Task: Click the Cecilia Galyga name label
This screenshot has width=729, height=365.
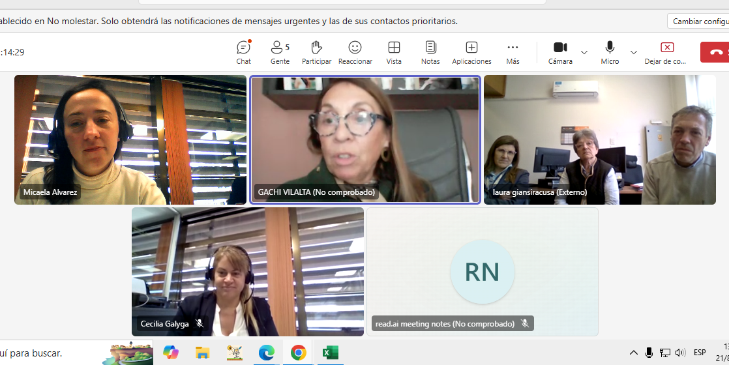Action: (x=164, y=324)
